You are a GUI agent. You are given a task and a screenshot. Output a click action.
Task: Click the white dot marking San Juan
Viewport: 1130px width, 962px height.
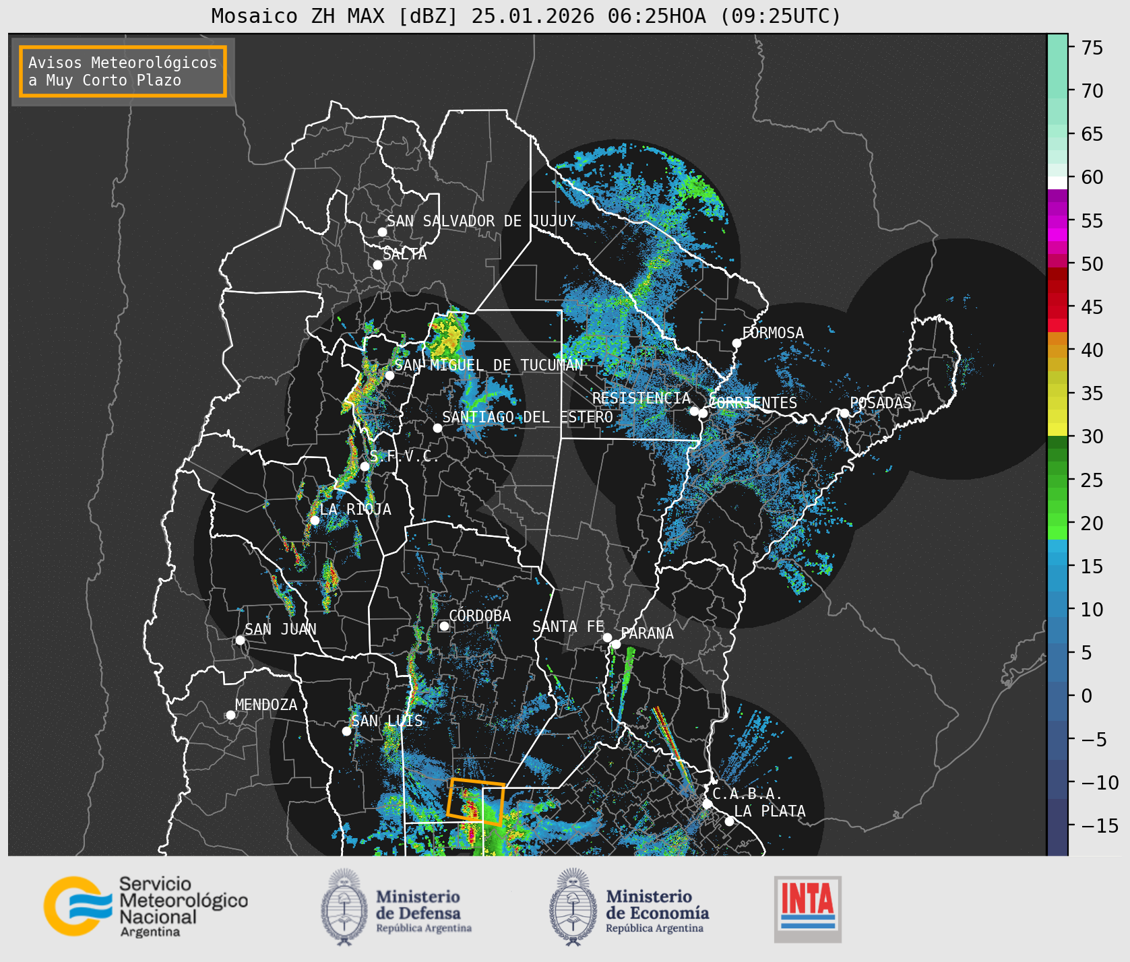tap(240, 640)
